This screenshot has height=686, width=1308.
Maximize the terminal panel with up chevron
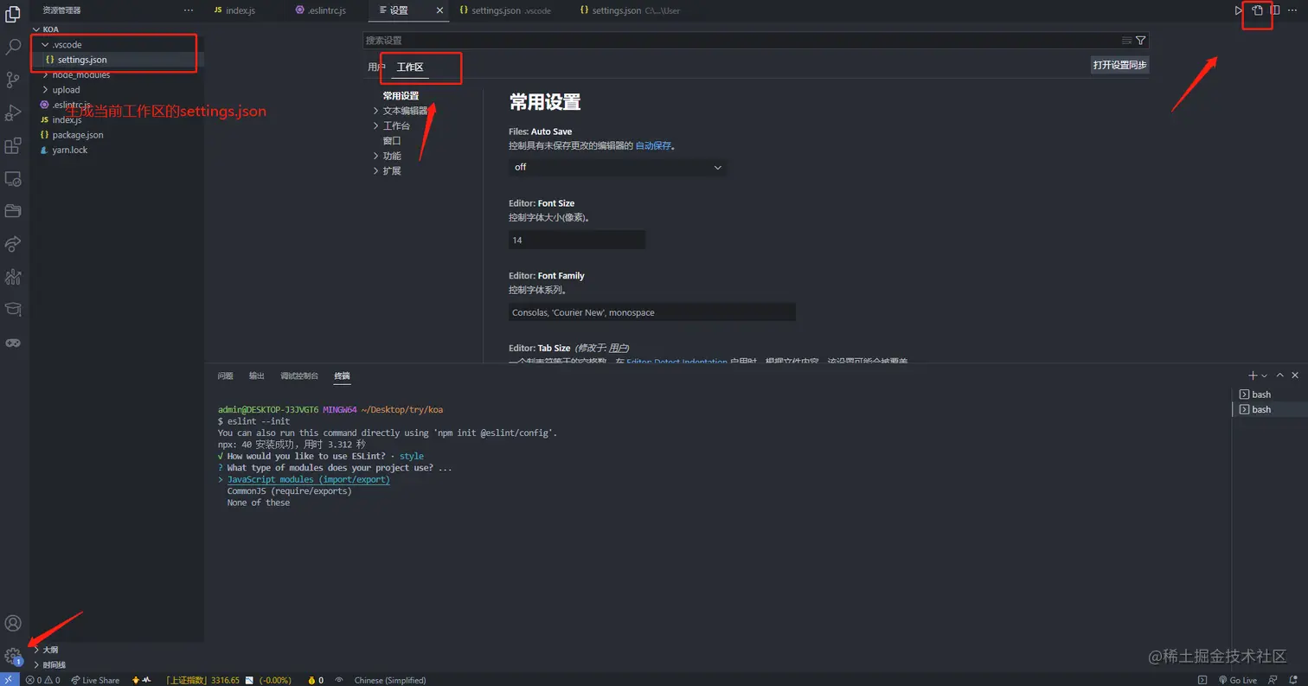(1280, 375)
